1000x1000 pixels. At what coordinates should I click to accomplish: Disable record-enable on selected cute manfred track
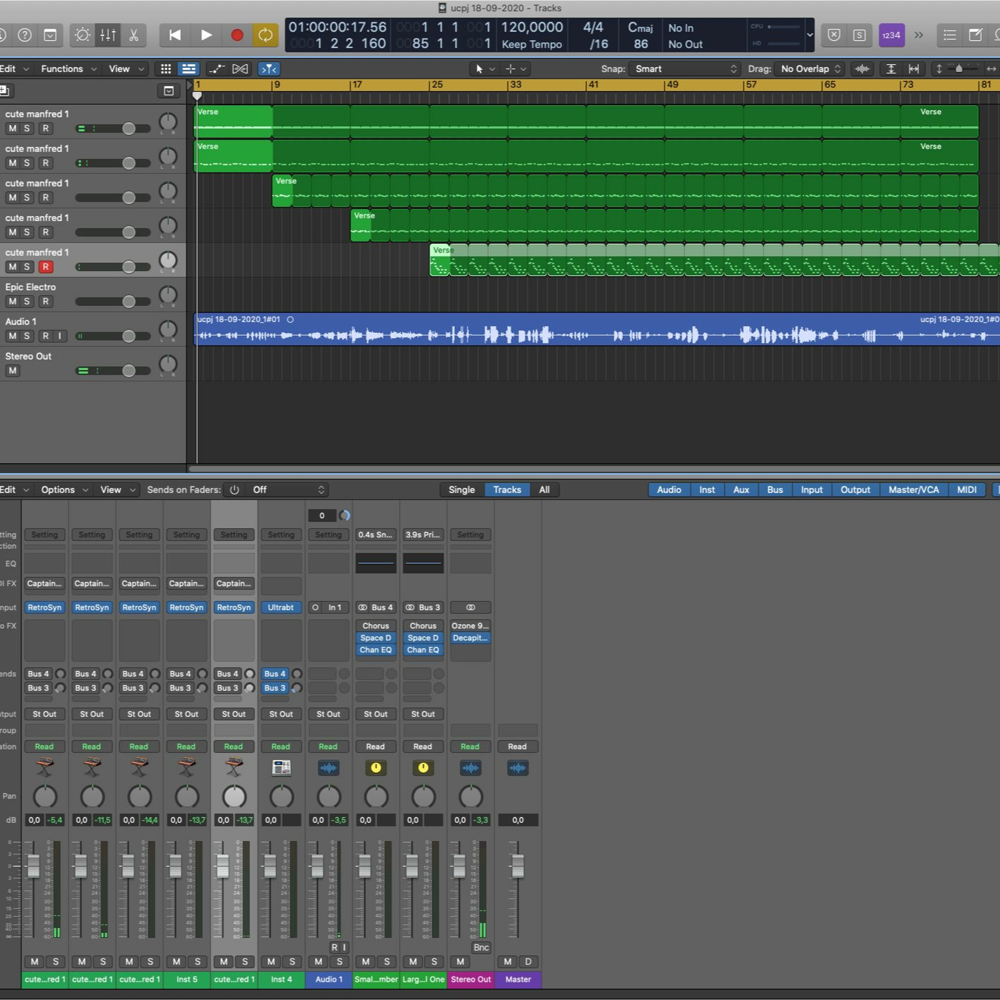click(46, 267)
